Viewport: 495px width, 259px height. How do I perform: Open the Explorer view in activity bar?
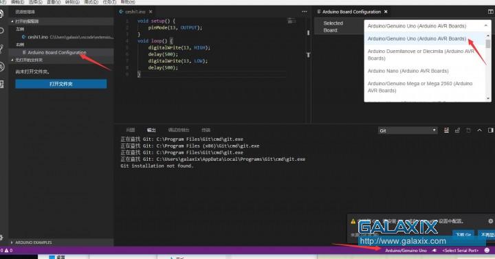click(x=1, y=14)
